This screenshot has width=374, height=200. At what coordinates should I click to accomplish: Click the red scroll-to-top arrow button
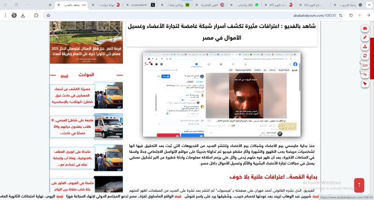click(359, 185)
